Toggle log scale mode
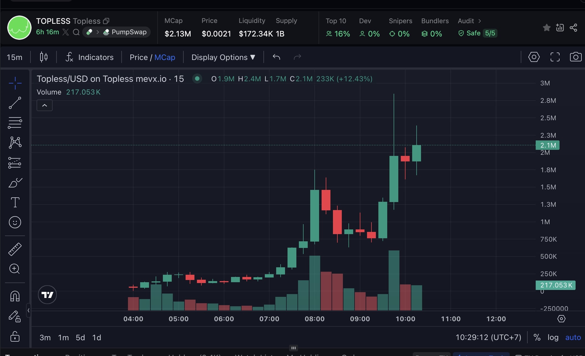This screenshot has width=585, height=356. (x=553, y=337)
